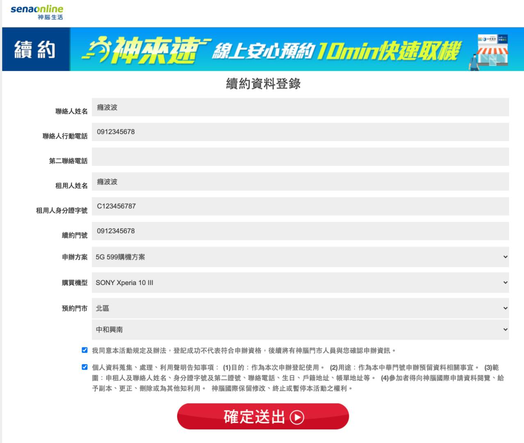Screen dimensions: 524x443
Task: Click the senaonline logo
Action: pos(37,12)
